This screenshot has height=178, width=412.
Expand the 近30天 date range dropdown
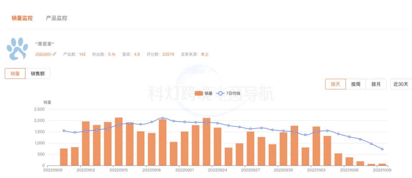pyautogui.click(x=401, y=84)
